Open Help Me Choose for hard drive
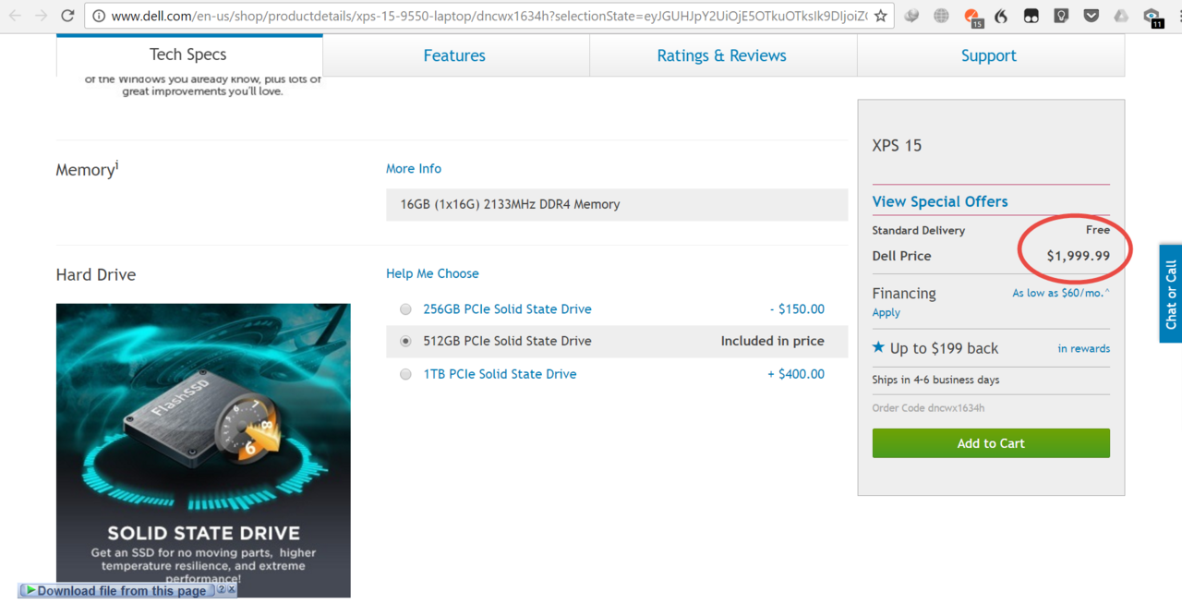Viewport: 1182px width, 604px height. point(432,273)
